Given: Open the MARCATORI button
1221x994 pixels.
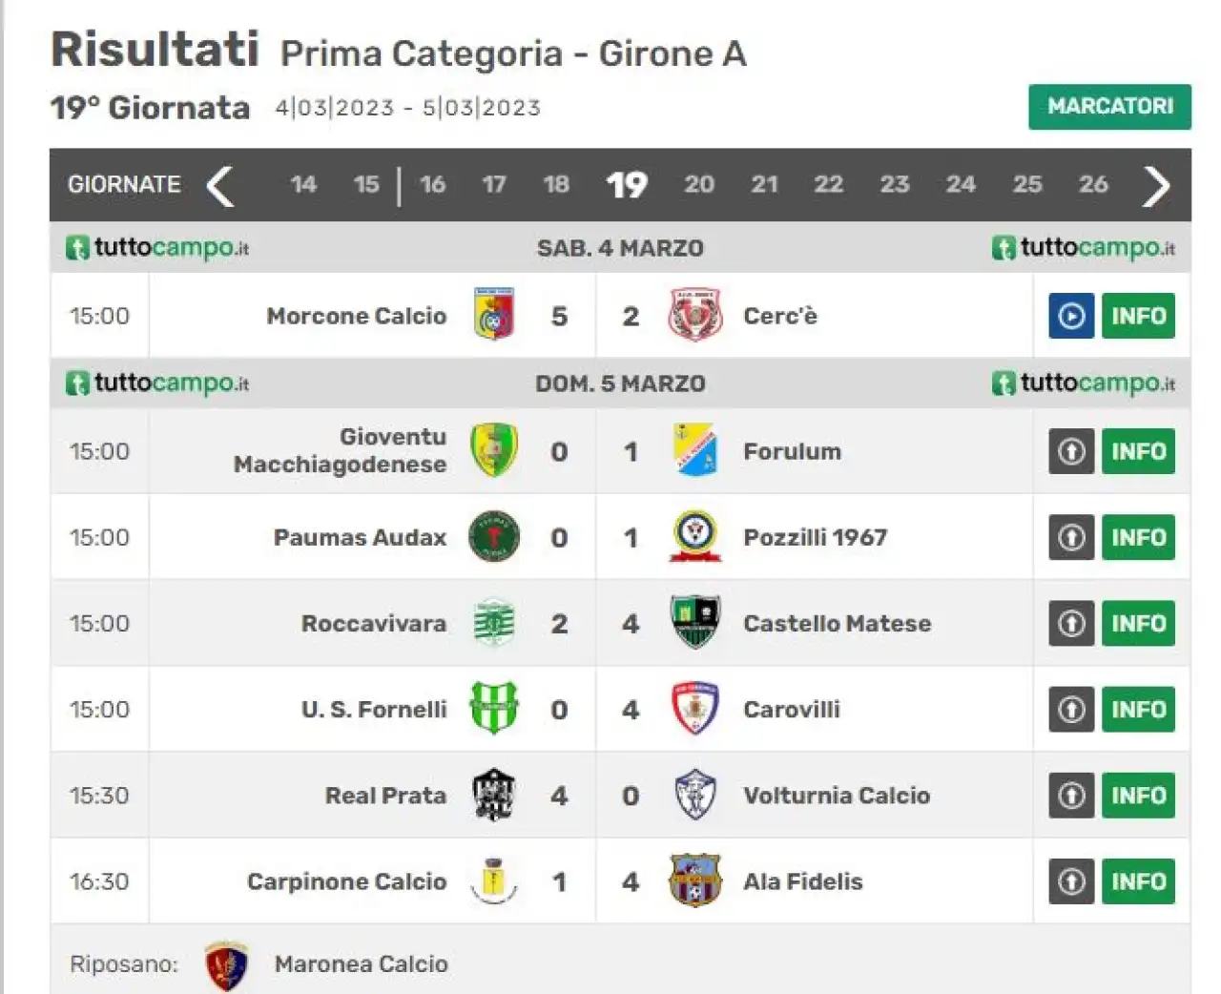Looking at the screenshot, I should tap(1109, 106).
